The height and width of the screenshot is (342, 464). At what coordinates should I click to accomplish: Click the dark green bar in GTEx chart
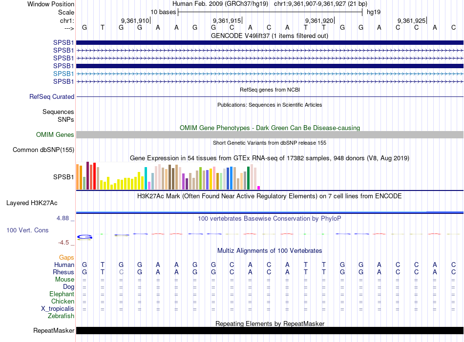248,178
